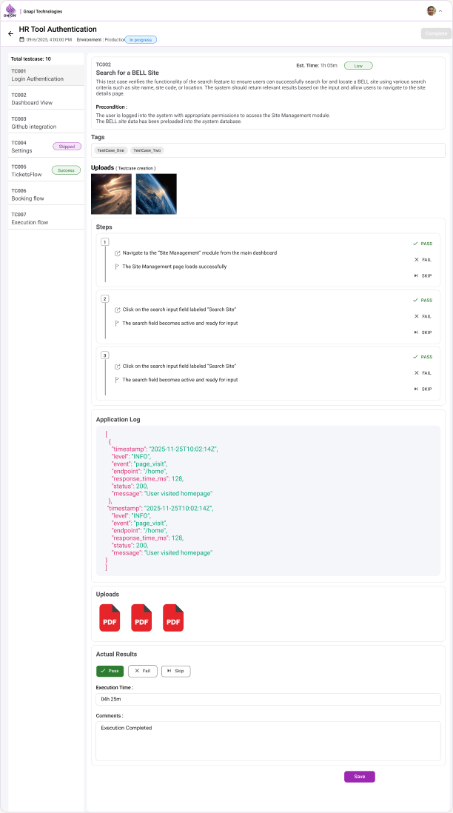Click step 1 action icon beside Navigate
The image size is (453, 813).
117,253
